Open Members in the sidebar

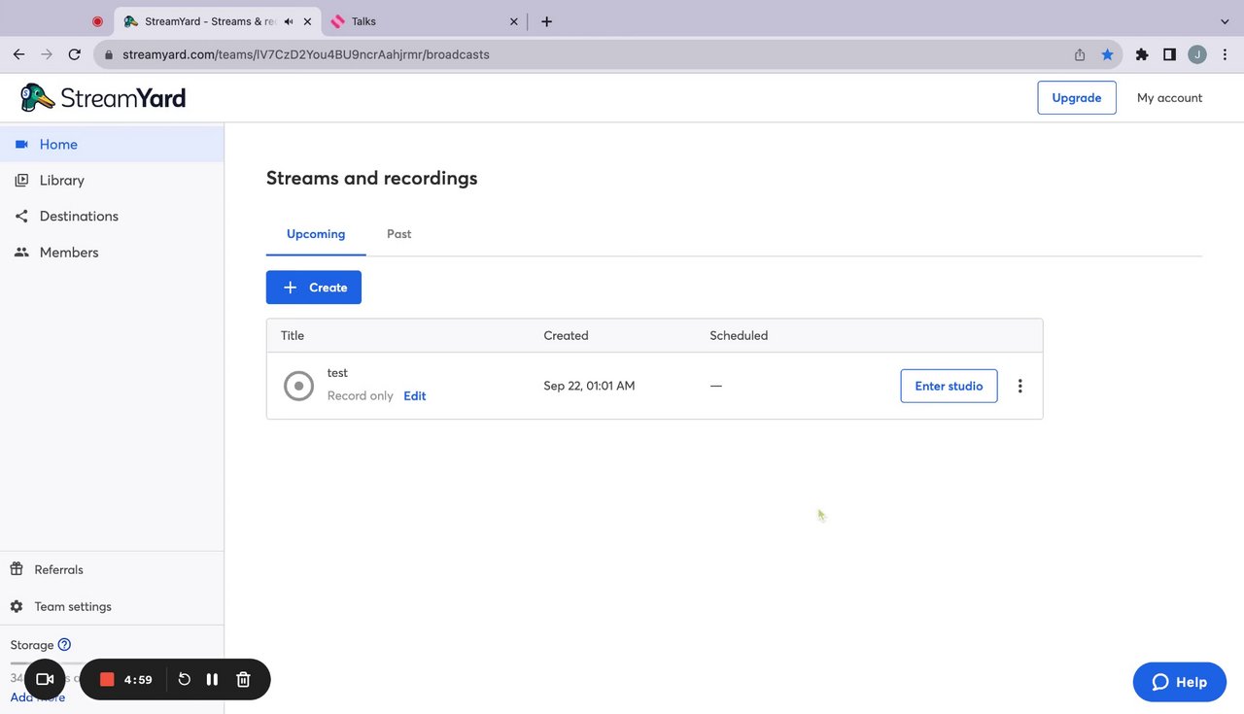pyautogui.click(x=112, y=252)
